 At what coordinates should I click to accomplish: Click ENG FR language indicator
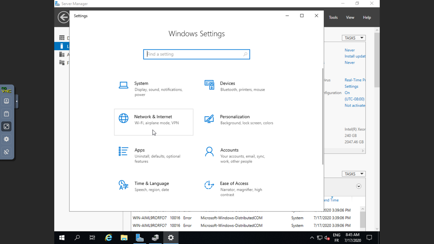tap(336, 238)
